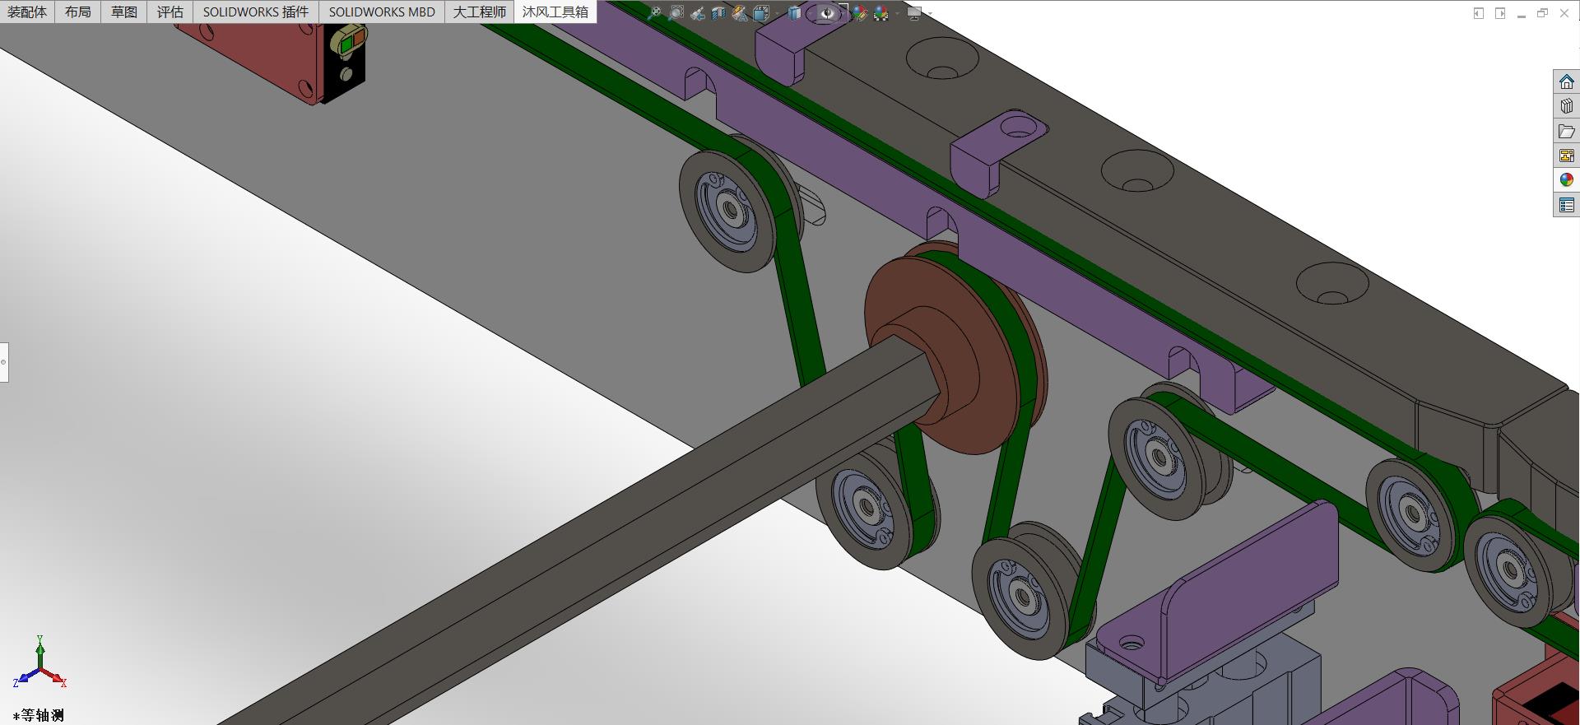Switch to SOLIDWORKS 插件 tab
1580x725 pixels.
coord(256,12)
